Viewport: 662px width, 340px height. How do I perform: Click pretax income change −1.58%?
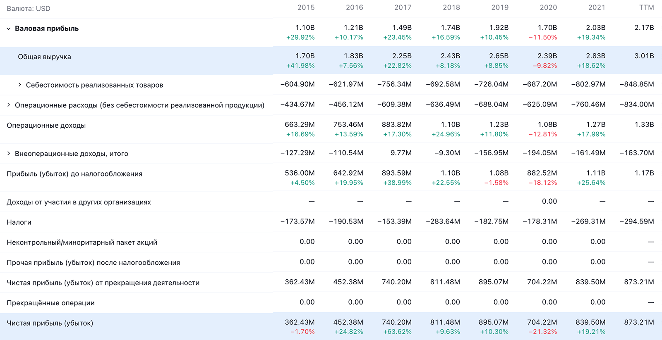coord(496,183)
